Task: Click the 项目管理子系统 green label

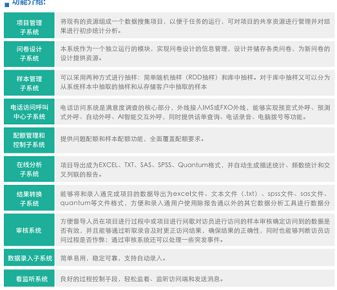Action: (29, 25)
